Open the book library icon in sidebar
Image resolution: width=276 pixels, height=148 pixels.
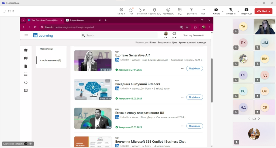pyautogui.click(x=26, y=66)
